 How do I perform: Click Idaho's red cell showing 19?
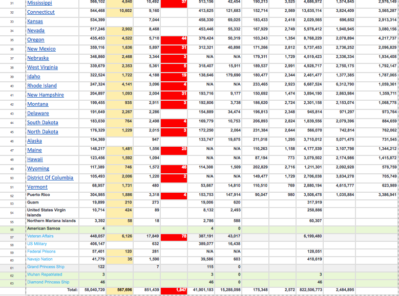(174, 78)
